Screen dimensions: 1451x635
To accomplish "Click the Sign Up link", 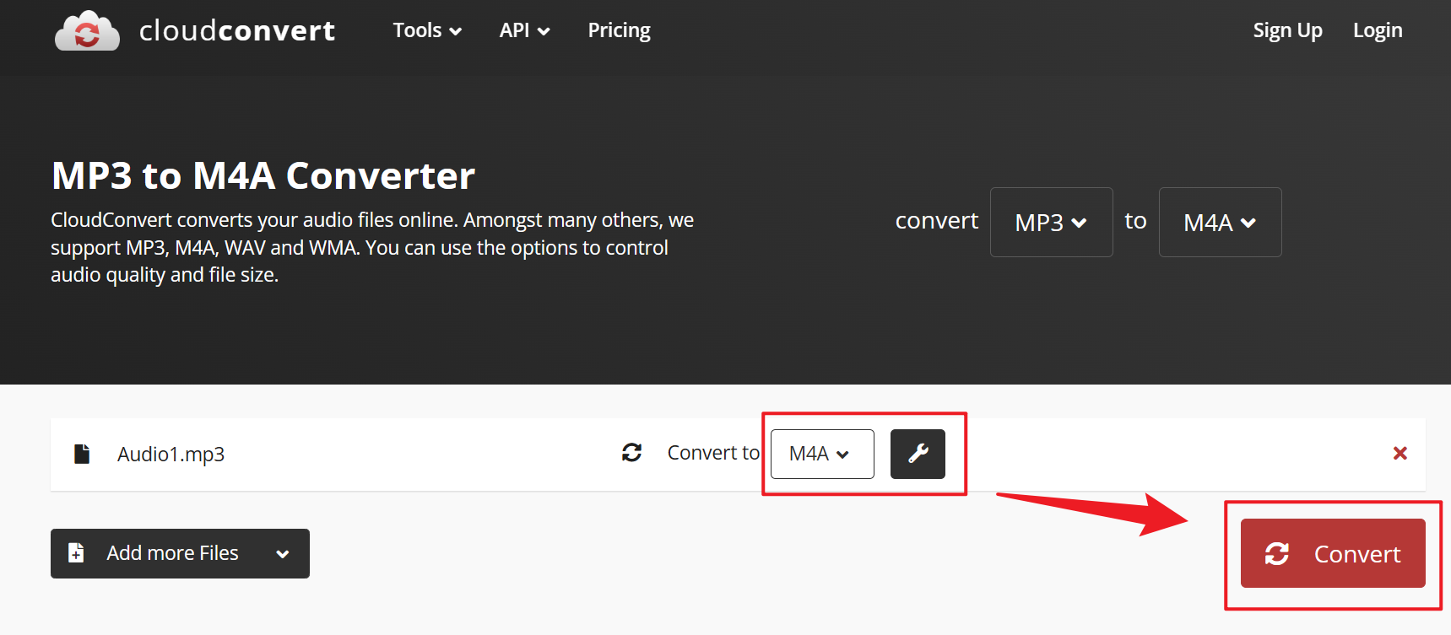I will tap(1287, 30).
